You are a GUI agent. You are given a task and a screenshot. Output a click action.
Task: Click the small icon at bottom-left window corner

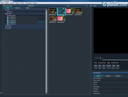pyautogui.click(x=1, y=93)
